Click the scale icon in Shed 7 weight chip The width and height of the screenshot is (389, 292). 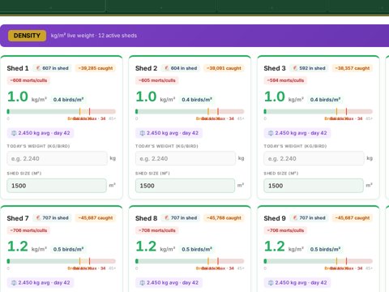pyautogui.click(x=14, y=283)
